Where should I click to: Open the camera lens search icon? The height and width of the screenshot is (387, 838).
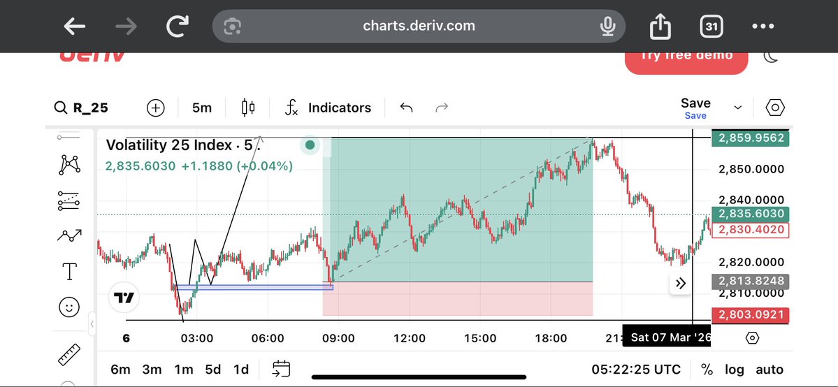coord(233,26)
